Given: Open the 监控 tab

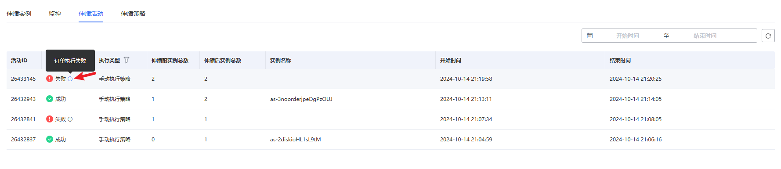Looking at the screenshot, I should pyautogui.click(x=55, y=14).
